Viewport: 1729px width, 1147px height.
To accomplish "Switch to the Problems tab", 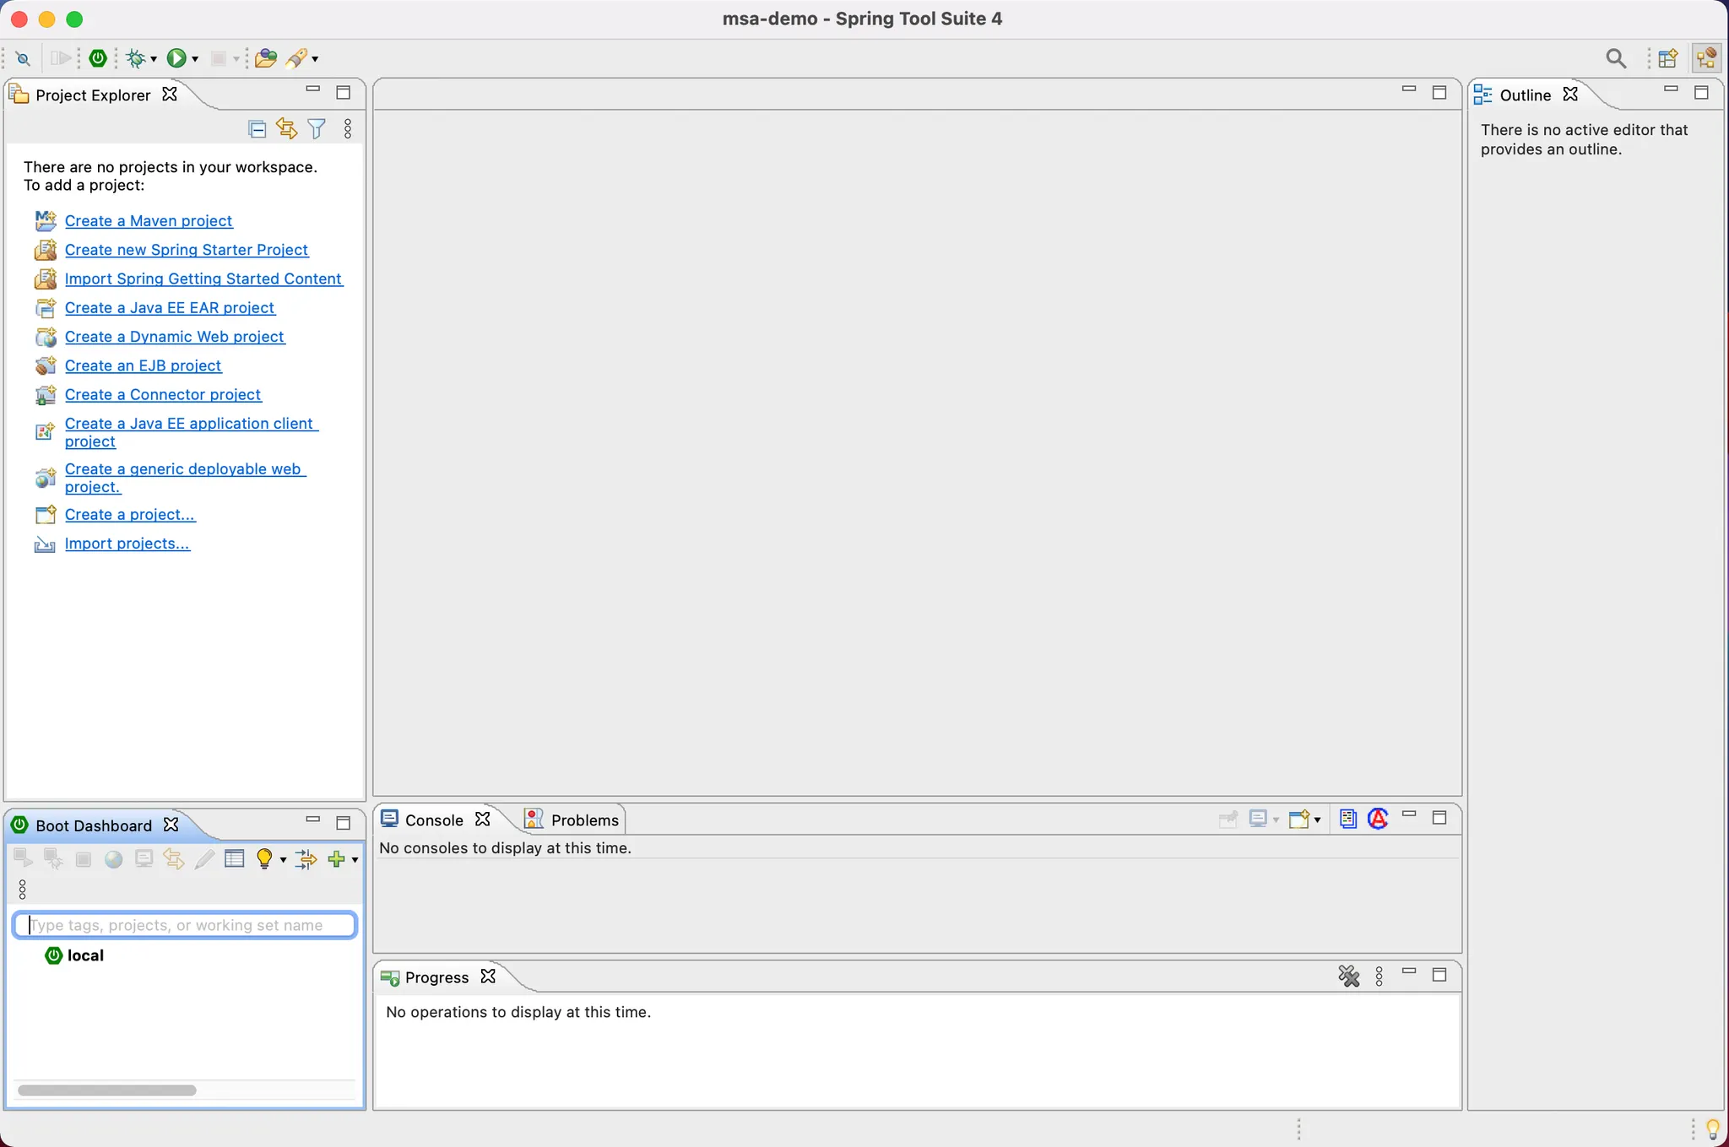I will [x=584, y=820].
